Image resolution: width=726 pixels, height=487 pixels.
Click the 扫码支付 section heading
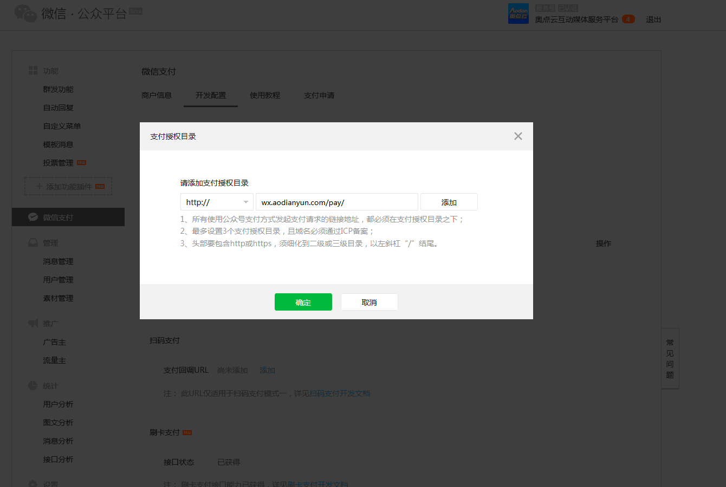[x=165, y=340]
